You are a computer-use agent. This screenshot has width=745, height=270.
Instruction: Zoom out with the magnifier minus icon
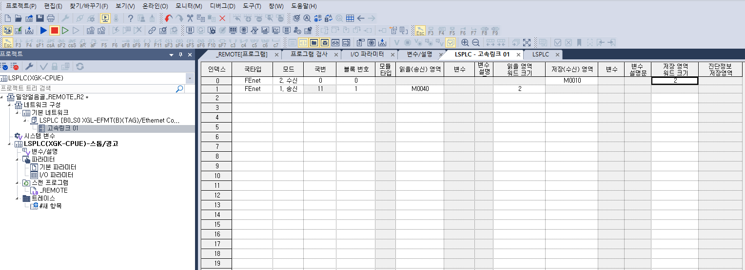(475, 43)
